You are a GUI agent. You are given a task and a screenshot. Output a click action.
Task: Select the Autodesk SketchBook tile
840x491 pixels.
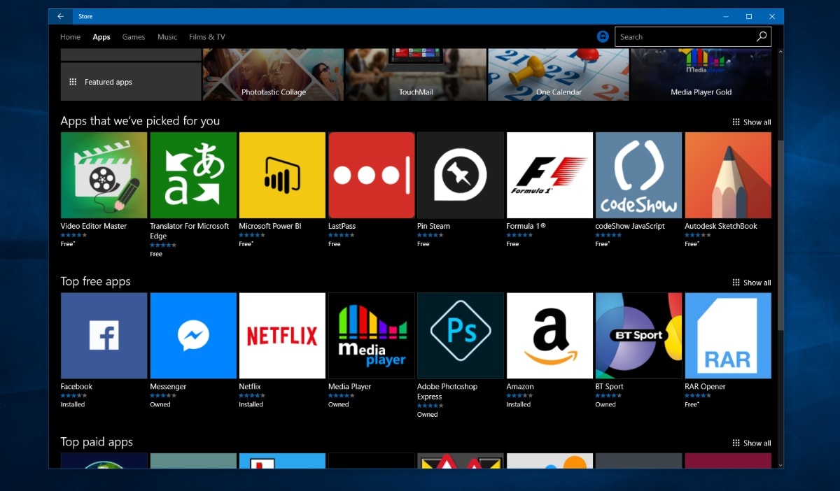coord(728,175)
